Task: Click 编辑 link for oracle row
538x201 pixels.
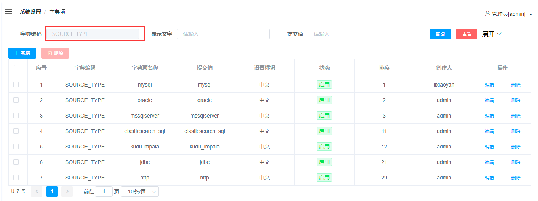Action: (x=489, y=100)
